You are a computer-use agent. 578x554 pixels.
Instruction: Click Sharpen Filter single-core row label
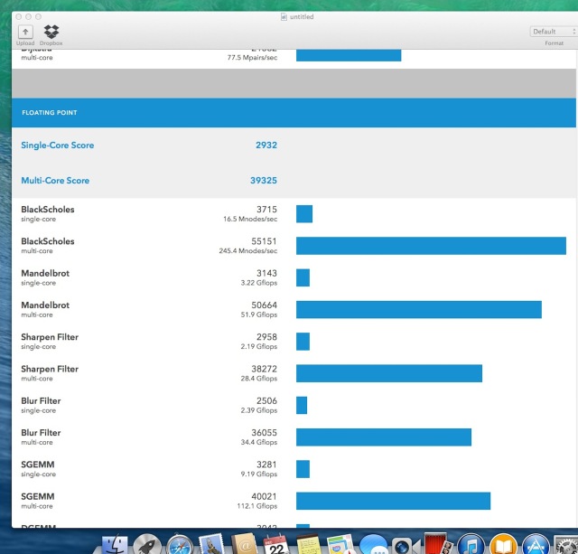(x=50, y=342)
